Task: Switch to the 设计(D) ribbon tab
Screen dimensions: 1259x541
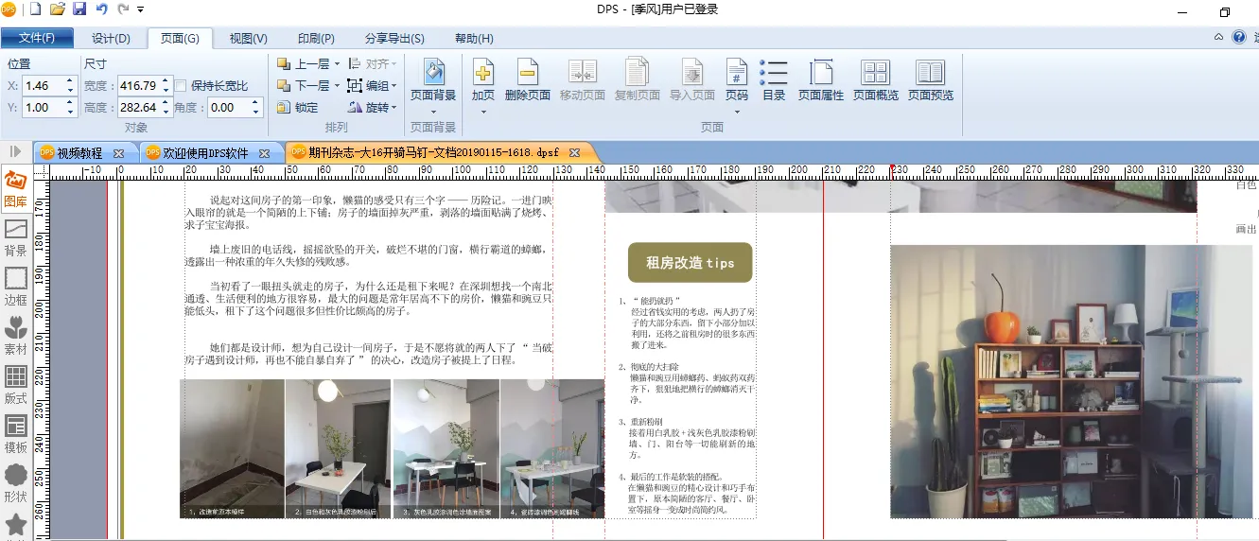Action: [111, 39]
